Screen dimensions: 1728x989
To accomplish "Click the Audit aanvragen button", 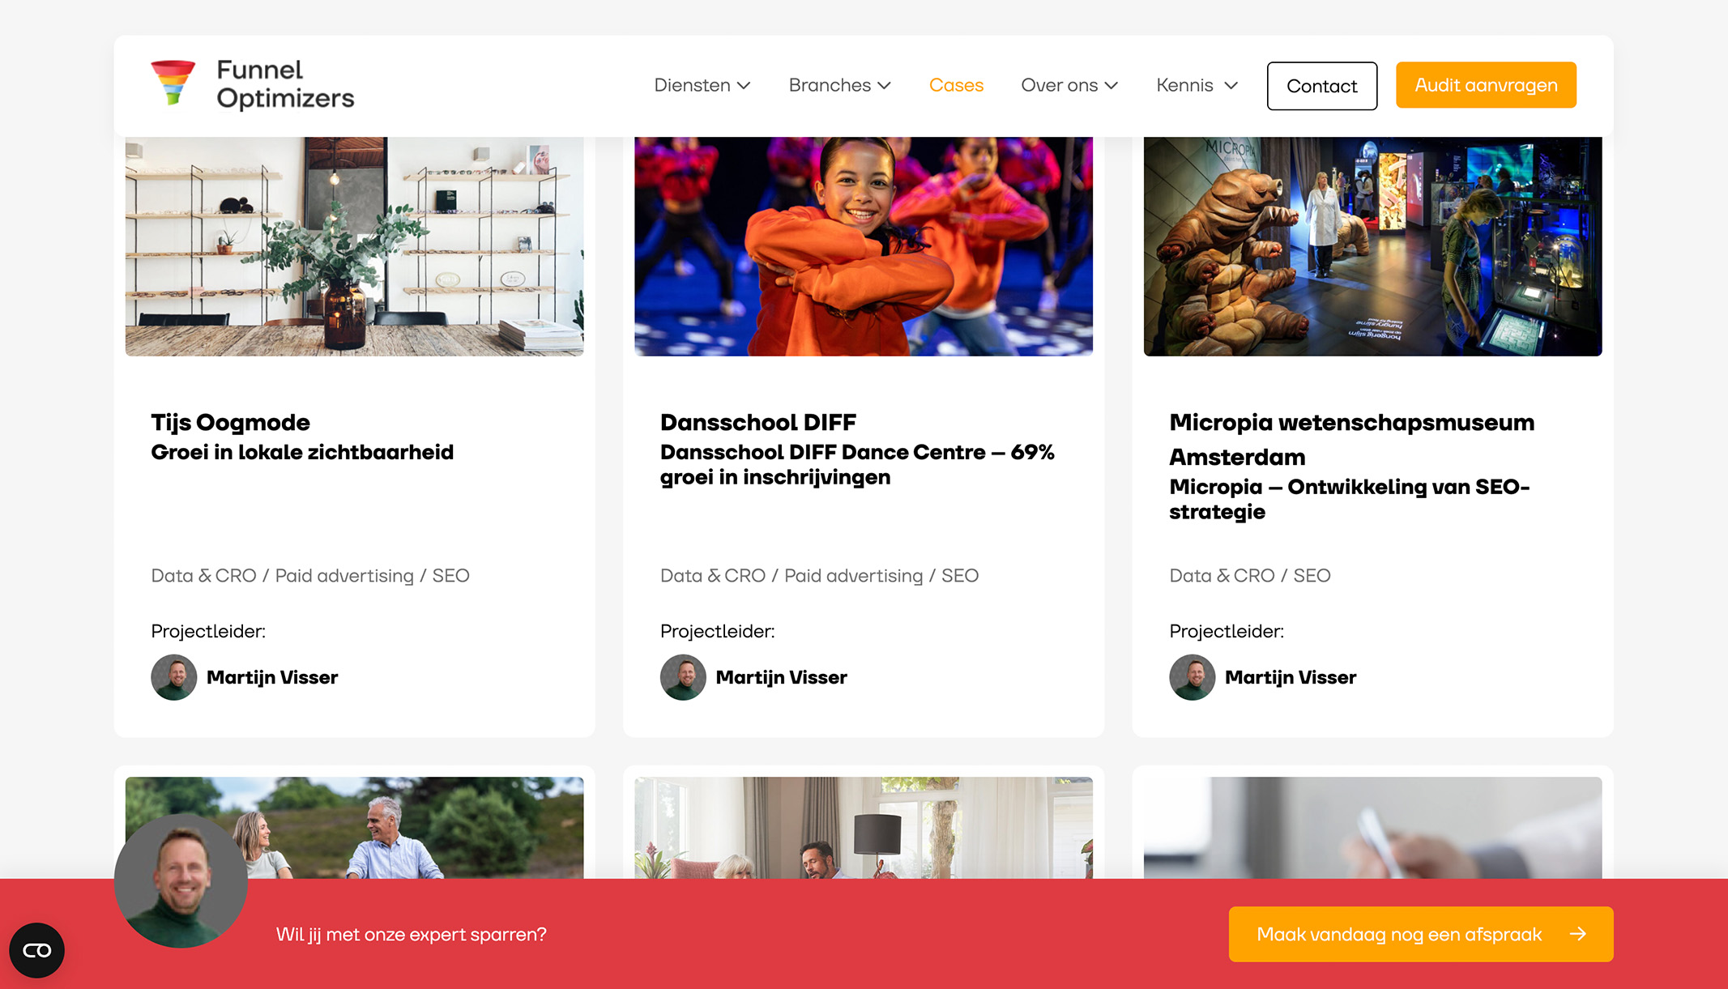I will click(x=1486, y=85).
